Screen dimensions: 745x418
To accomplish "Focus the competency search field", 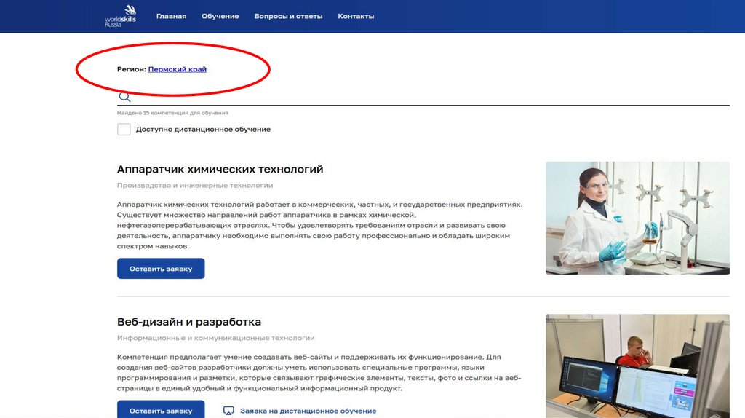I will tap(423, 97).
